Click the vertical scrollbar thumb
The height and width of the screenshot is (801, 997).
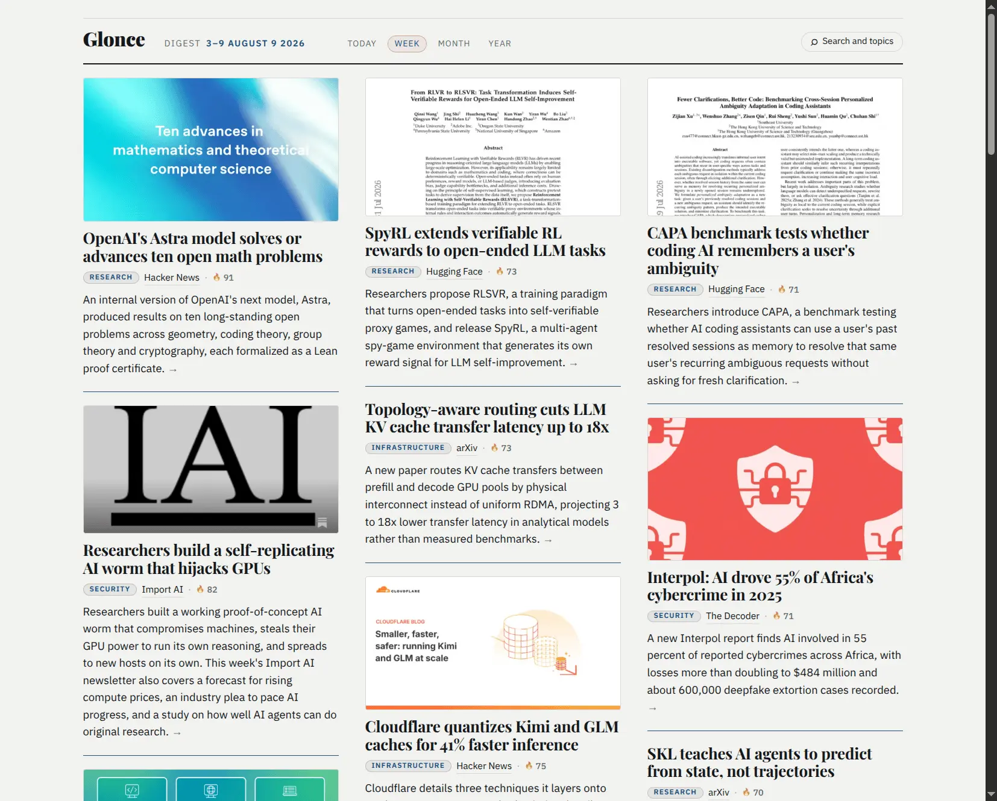991,84
